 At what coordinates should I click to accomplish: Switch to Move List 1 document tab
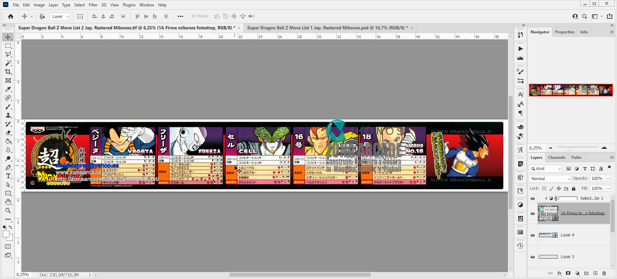coord(327,28)
